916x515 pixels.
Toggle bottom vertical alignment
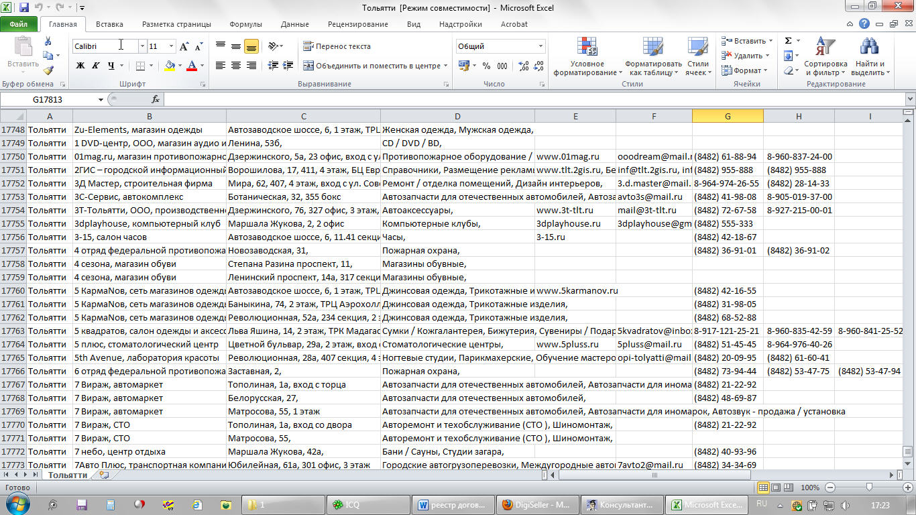[x=251, y=46]
